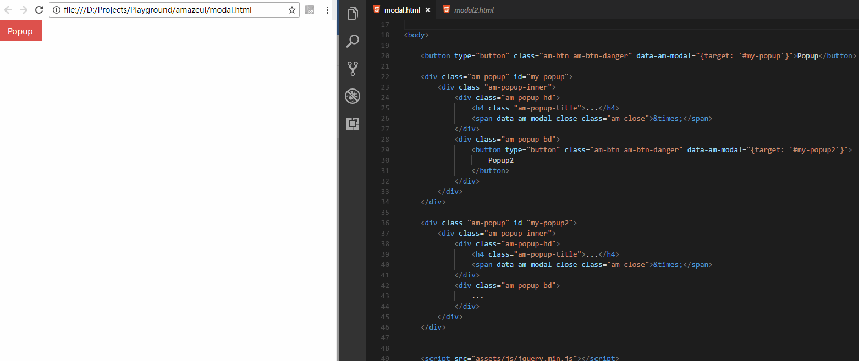Click the red Popup button on the webpage
Image resolution: width=859 pixels, height=361 pixels.
[x=21, y=30]
